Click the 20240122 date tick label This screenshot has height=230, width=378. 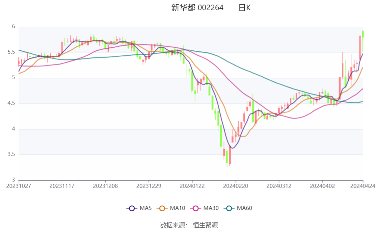(x=192, y=186)
